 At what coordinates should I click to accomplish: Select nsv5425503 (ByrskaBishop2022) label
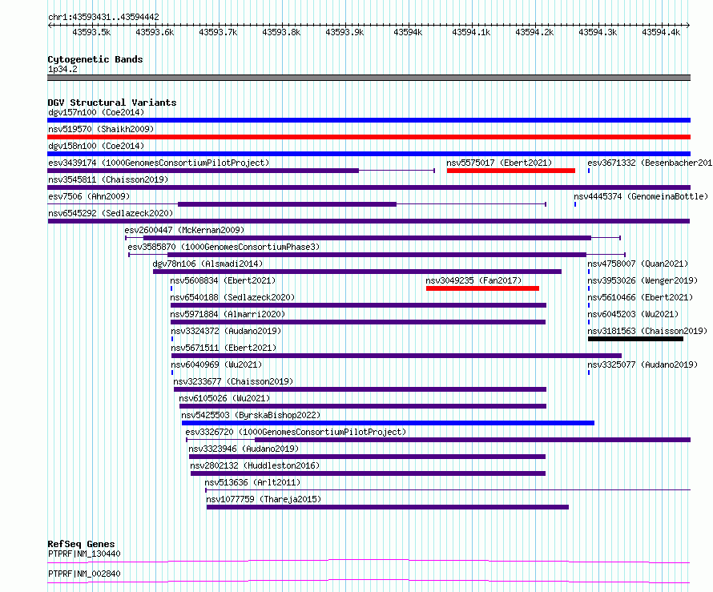tap(251, 415)
